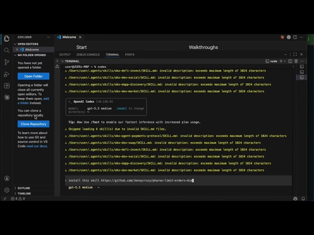Screen dimensions: 314x235
Task: Click the Walkthroughs heading on the Welcome page
Action: point(203,47)
